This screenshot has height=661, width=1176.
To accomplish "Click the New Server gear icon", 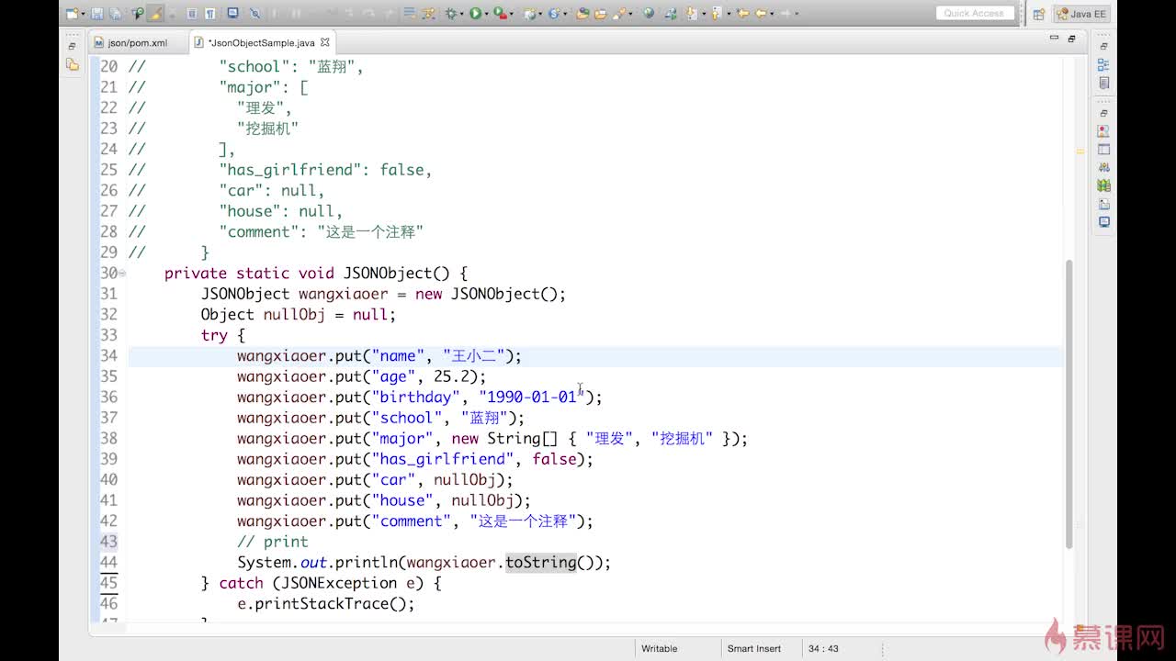I will click(x=529, y=13).
